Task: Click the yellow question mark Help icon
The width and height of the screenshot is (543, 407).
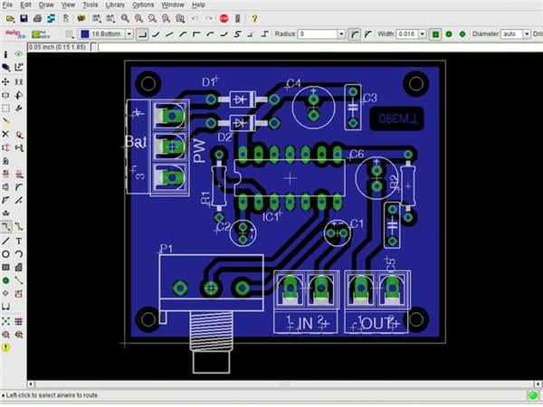Action: (254, 18)
